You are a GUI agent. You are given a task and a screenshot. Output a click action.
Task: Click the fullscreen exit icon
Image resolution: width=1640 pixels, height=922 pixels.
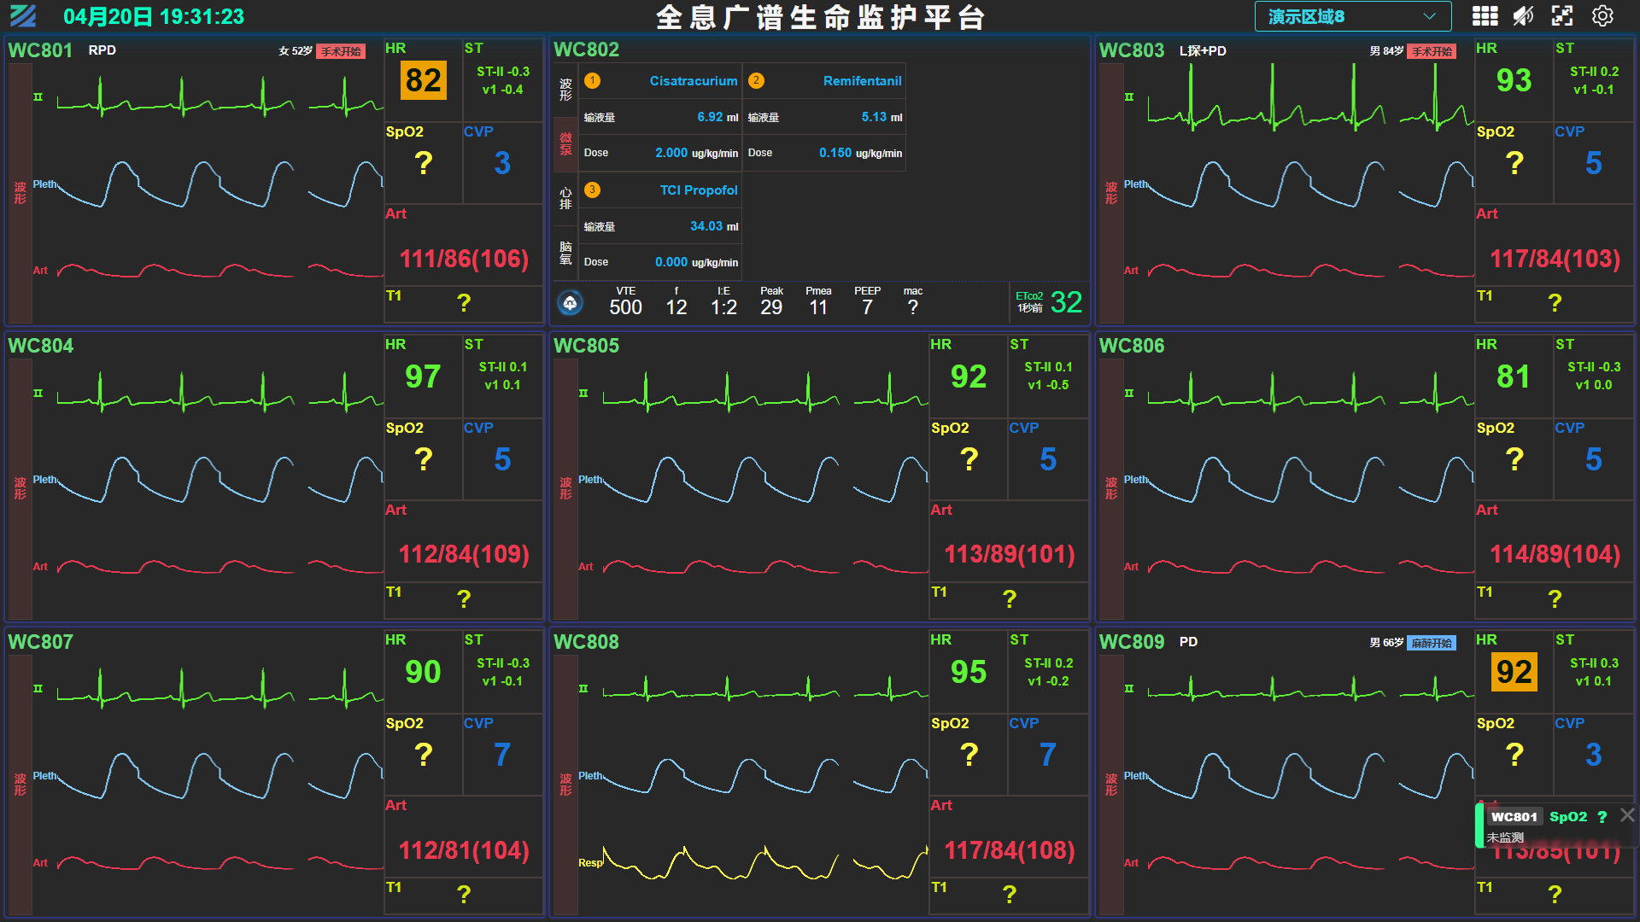[1562, 16]
